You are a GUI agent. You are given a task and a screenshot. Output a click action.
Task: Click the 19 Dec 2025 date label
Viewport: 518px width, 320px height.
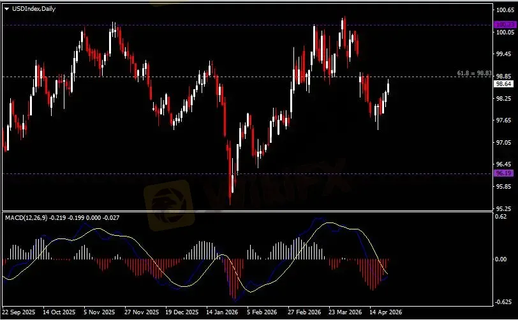pos(182,312)
